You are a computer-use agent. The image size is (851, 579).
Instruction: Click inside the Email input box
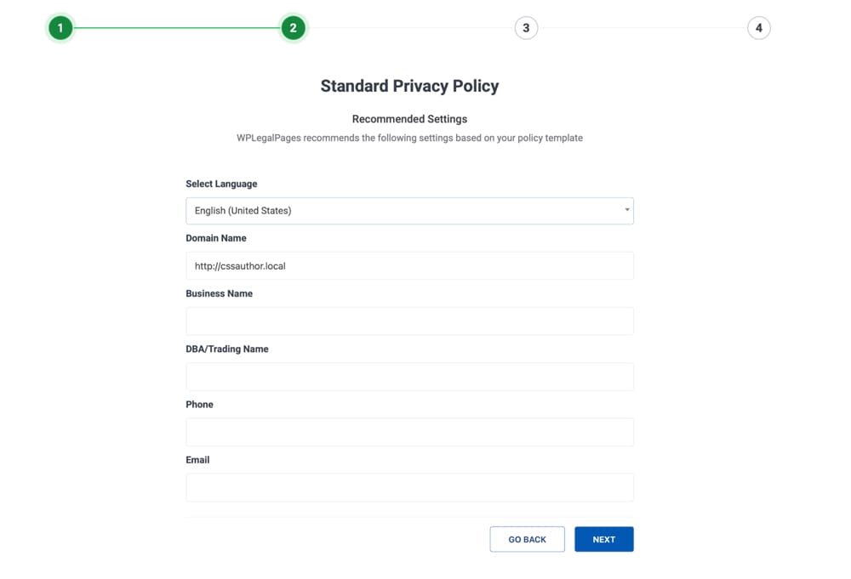[409, 486]
